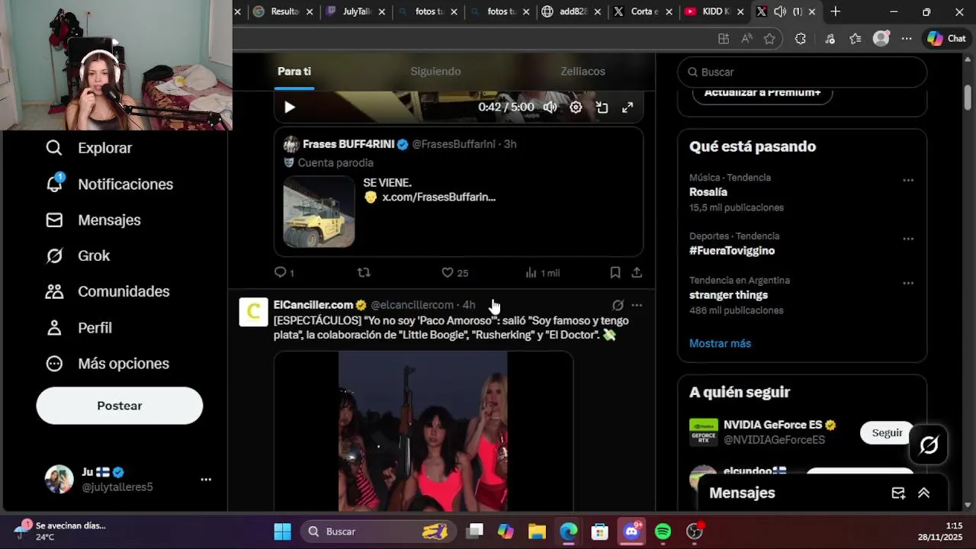Compose new message in Mensajes drawer

[898, 493]
